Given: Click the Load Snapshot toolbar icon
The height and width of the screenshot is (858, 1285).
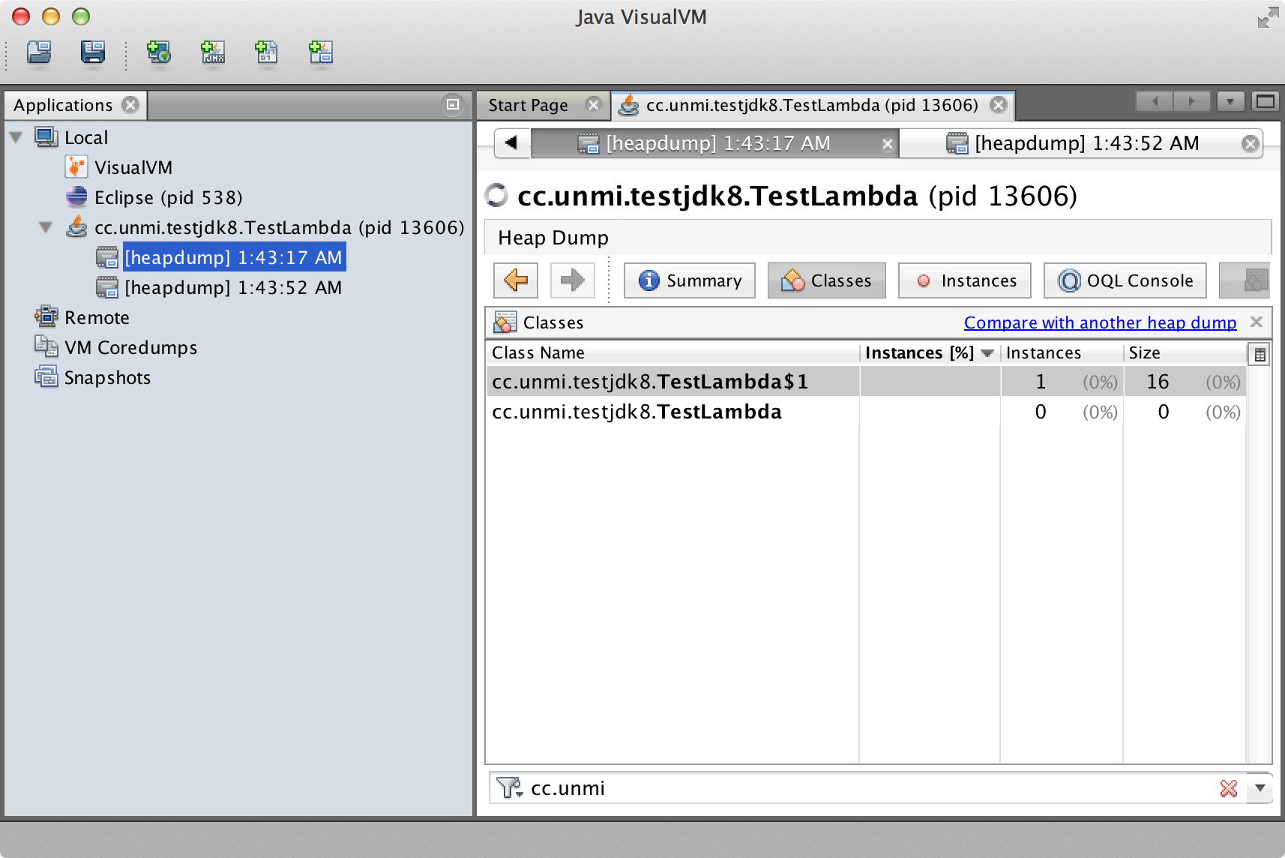Looking at the screenshot, I should 39,52.
